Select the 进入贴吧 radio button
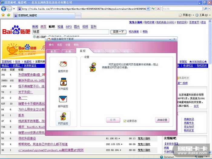The image size is (212, 159). click(x=34, y=37)
